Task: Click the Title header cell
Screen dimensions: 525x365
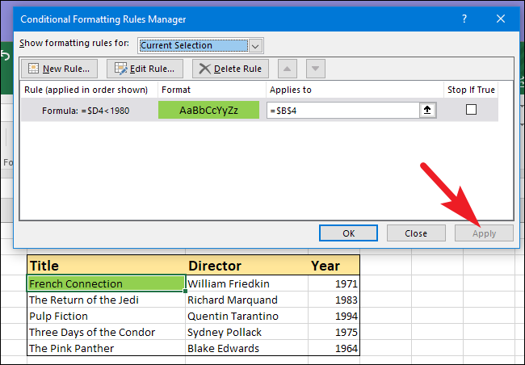Action: pyautogui.click(x=106, y=265)
